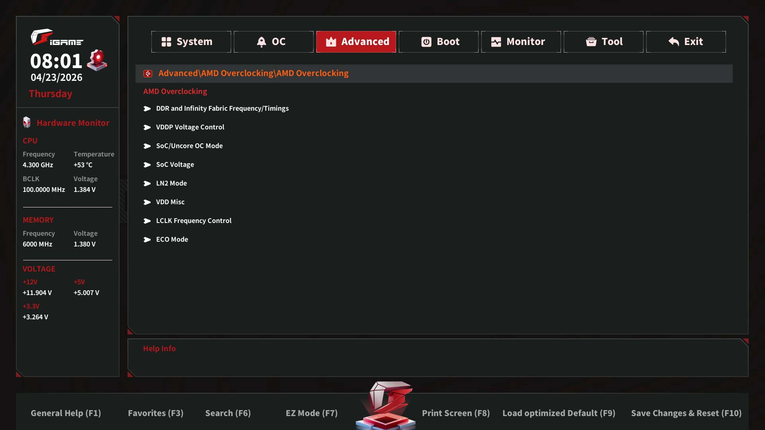Click the Advanced\AMD Overclocking breadcrumb path
This screenshot has width=765, height=430.
click(253, 73)
